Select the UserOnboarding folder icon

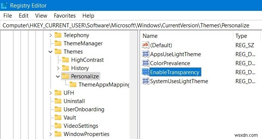[x=58, y=109]
